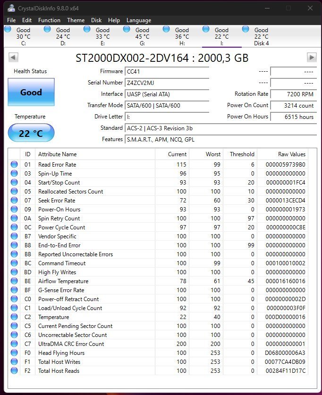The width and height of the screenshot is (322, 395).
Task: Click status orb for Read Error Rate
Action: (x=14, y=164)
